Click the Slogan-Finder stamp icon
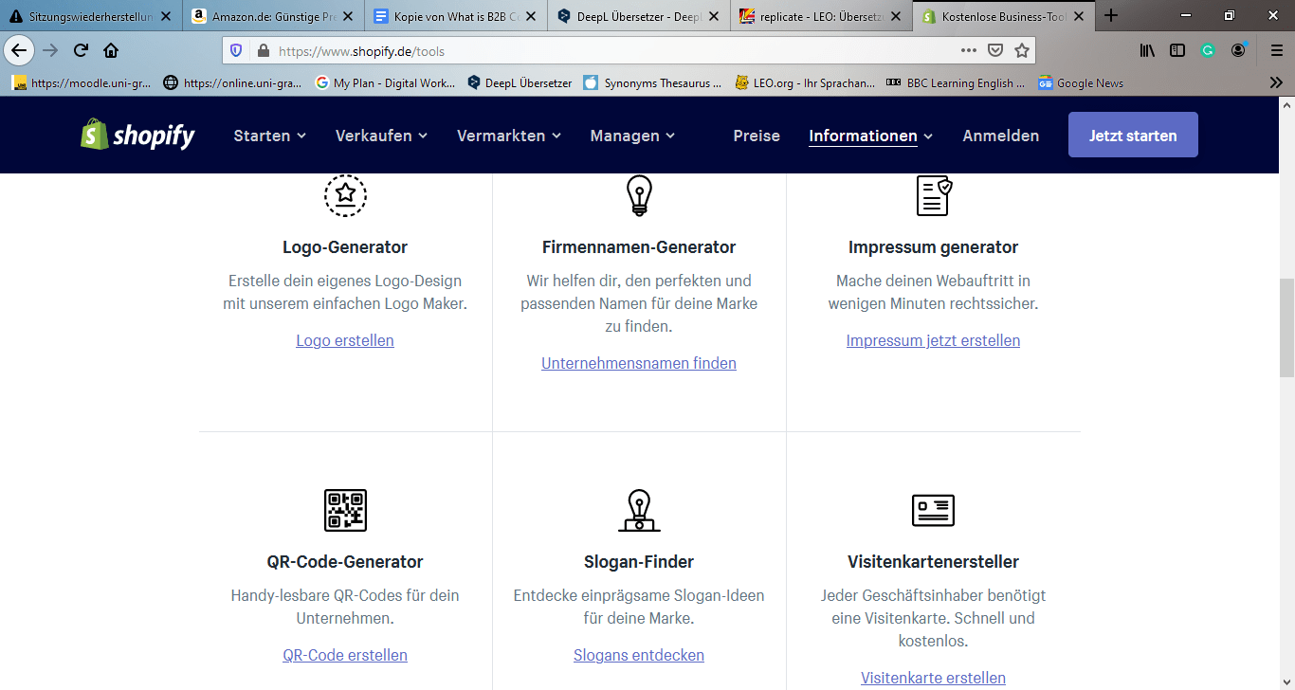This screenshot has height=690, width=1295. pos(639,510)
